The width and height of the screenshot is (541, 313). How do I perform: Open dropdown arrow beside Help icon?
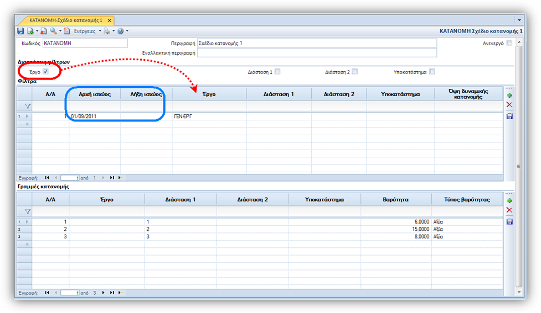(127, 31)
